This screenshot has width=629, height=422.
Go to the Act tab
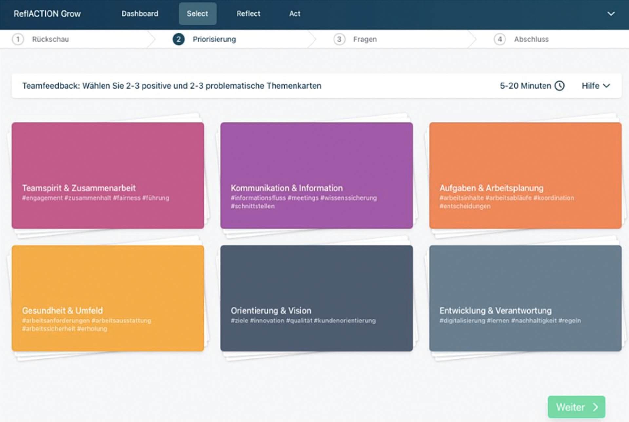[295, 14]
